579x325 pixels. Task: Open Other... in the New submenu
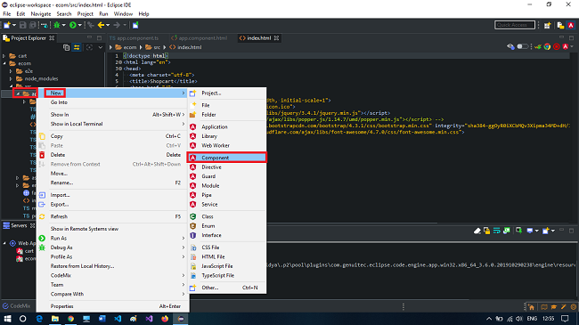[226, 288]
